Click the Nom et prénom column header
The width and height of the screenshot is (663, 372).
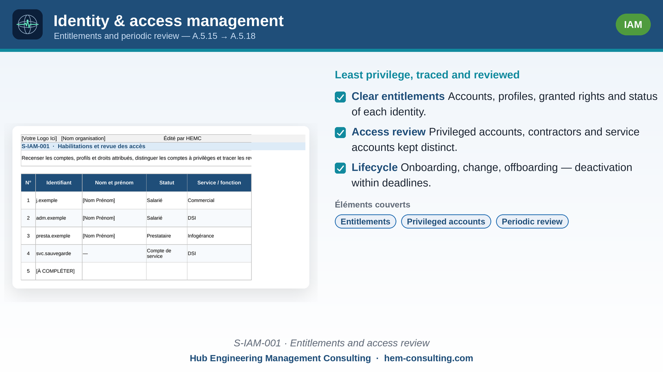tap(114, 183)
